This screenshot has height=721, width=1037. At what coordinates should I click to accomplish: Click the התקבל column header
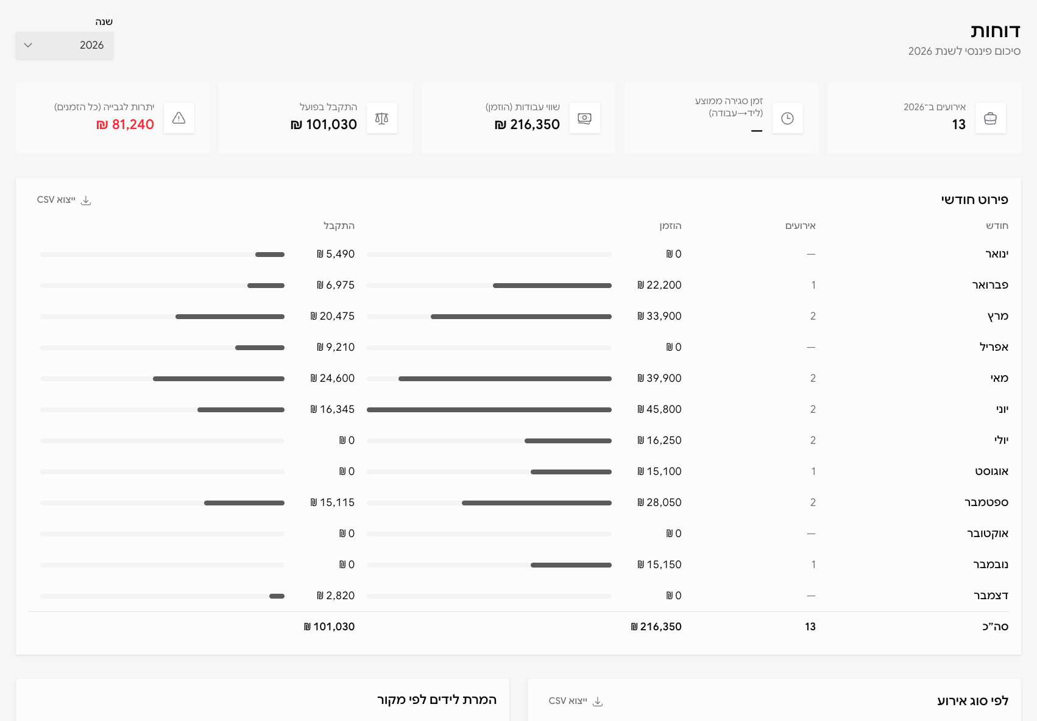tap(339, 226)
